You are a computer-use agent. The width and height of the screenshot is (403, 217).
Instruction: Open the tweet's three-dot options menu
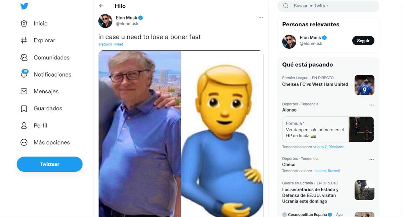(261, 18)
